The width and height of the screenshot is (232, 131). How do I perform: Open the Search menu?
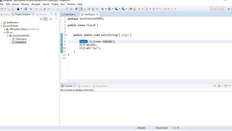tap(46, 4)
